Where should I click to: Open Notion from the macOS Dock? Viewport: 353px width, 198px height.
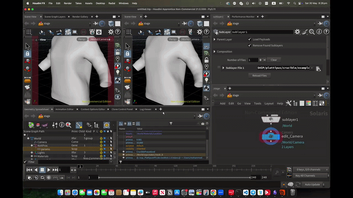click(169, 192)
